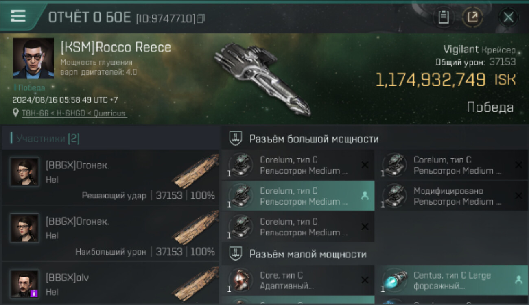This screenshot has height=305, width=529.
Task: Open the olv participant portrait
Action: (x=25, y=283)
